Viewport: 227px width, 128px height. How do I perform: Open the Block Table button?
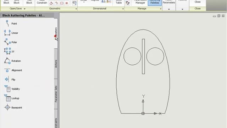click(119, 2)
